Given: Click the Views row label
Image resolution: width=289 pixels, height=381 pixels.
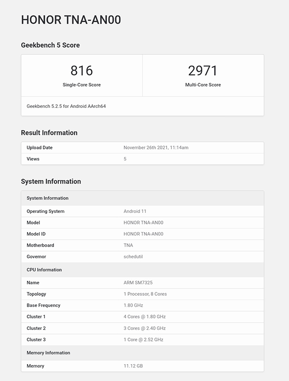Looking at the screenshot, I should pos(33,159).
